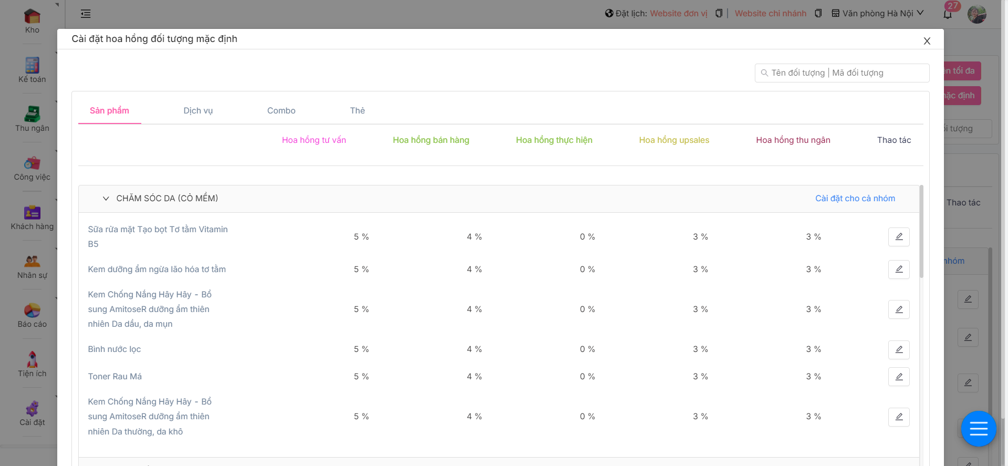Click the notification bell icon

[x=948, y=14]
